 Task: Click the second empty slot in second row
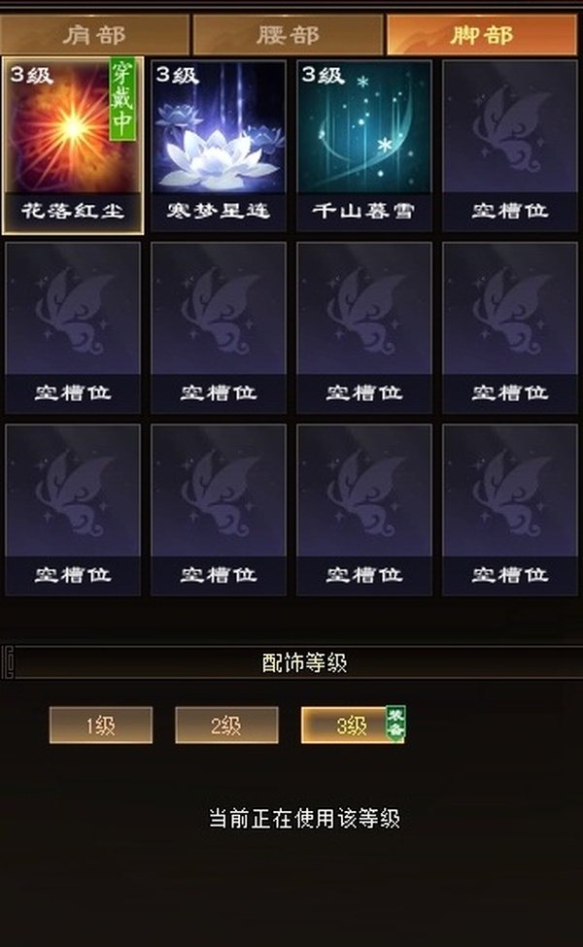click(x=218, y=328)
